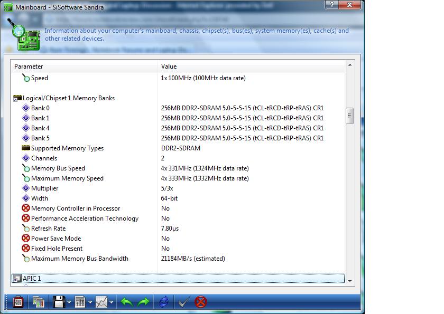Click the red X beside Memory Controller in Processor
444x314 pixels.
[26, 208]
